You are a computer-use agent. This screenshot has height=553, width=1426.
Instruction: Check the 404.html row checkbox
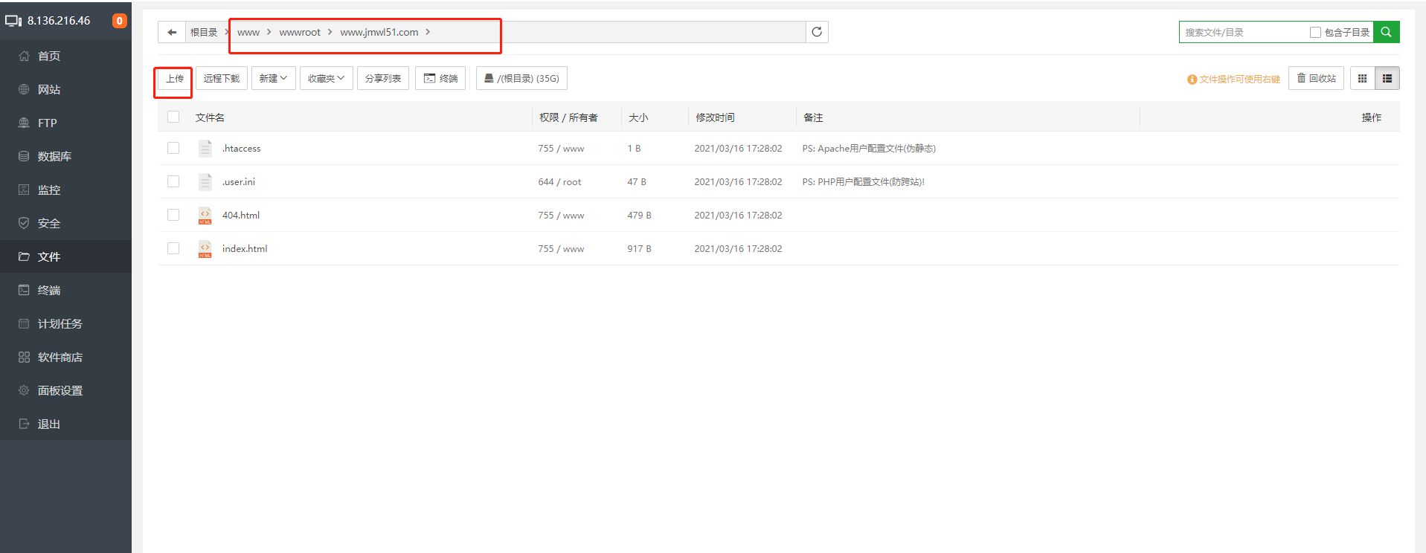click(x=173, y=215)
